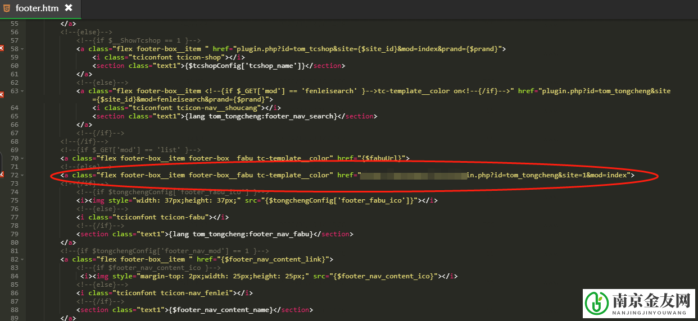This screenshot has width=698, height=321.
Task: Collapse the anchor block at line 82
Action: [22, 259]
